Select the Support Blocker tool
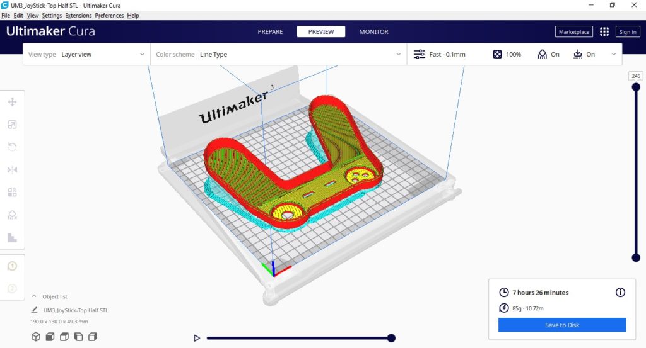The height and width of the screenshot is (348, 646). tap(13, 215)
